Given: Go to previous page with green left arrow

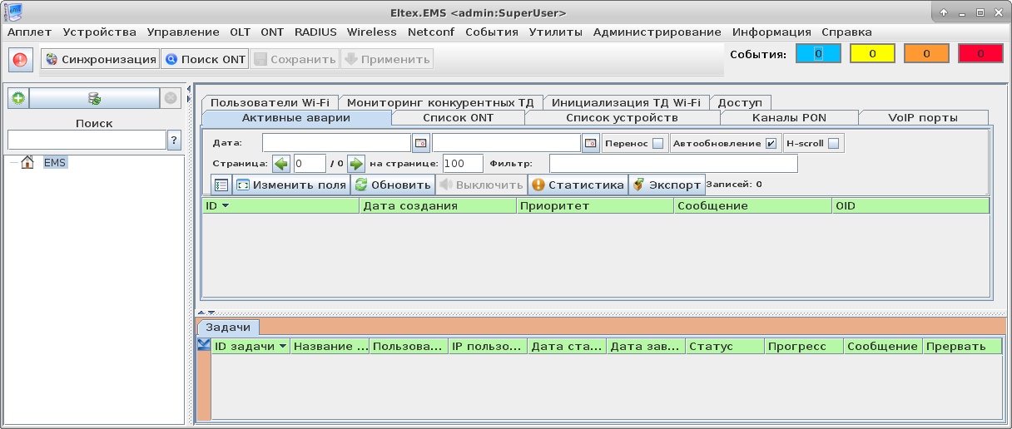Looking at the screenshot, I should tap(281, 164).
